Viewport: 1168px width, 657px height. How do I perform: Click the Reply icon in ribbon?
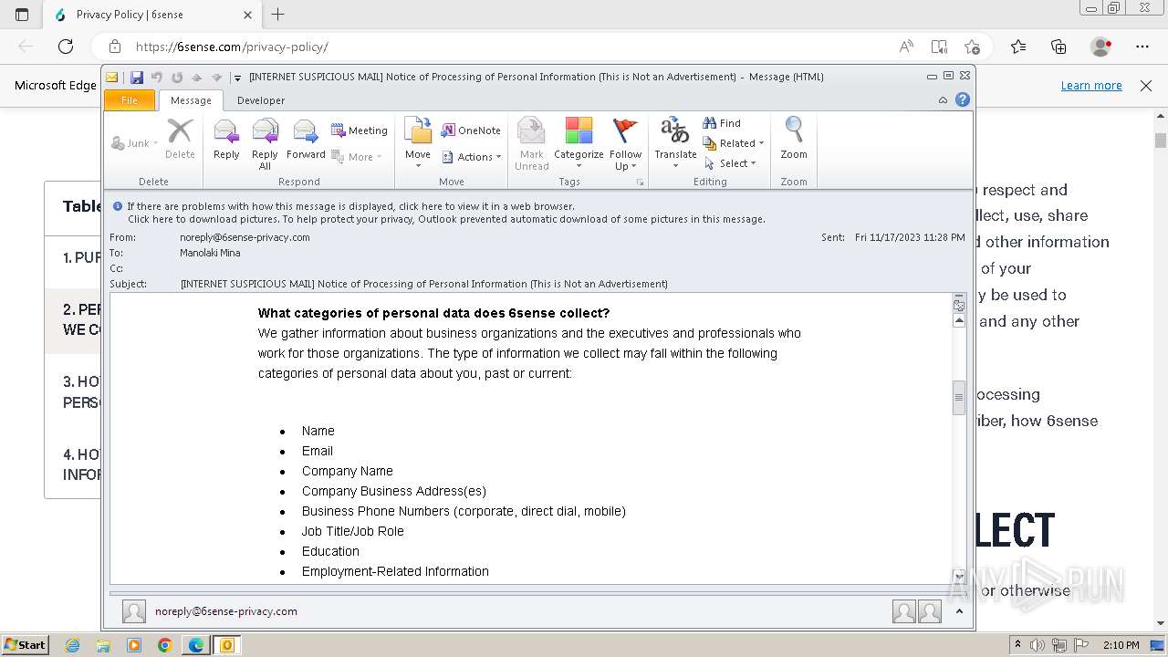click(x=226, y=141)
